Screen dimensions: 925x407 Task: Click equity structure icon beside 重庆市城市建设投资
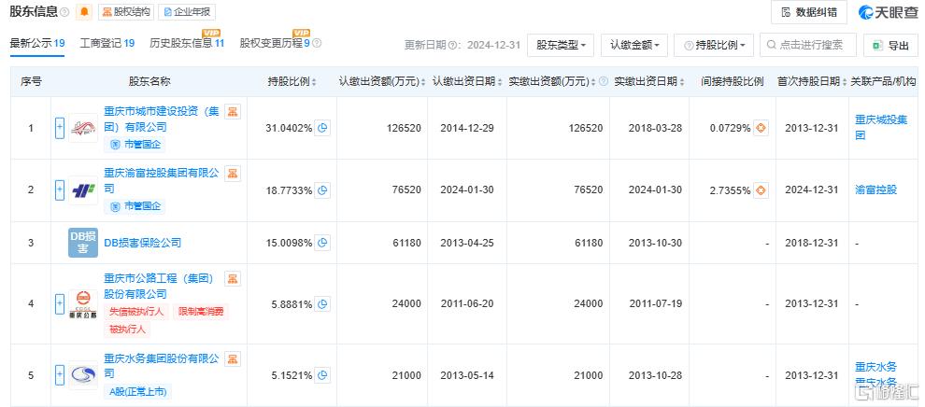click(233, 112)
